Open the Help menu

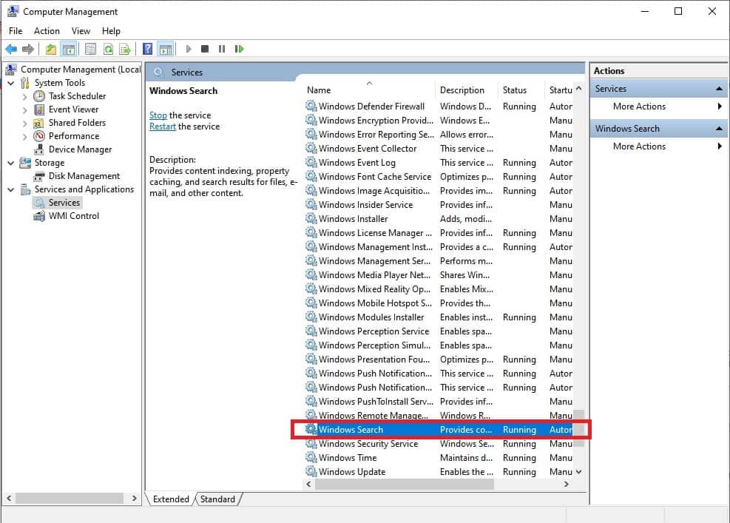click(111, 31)
